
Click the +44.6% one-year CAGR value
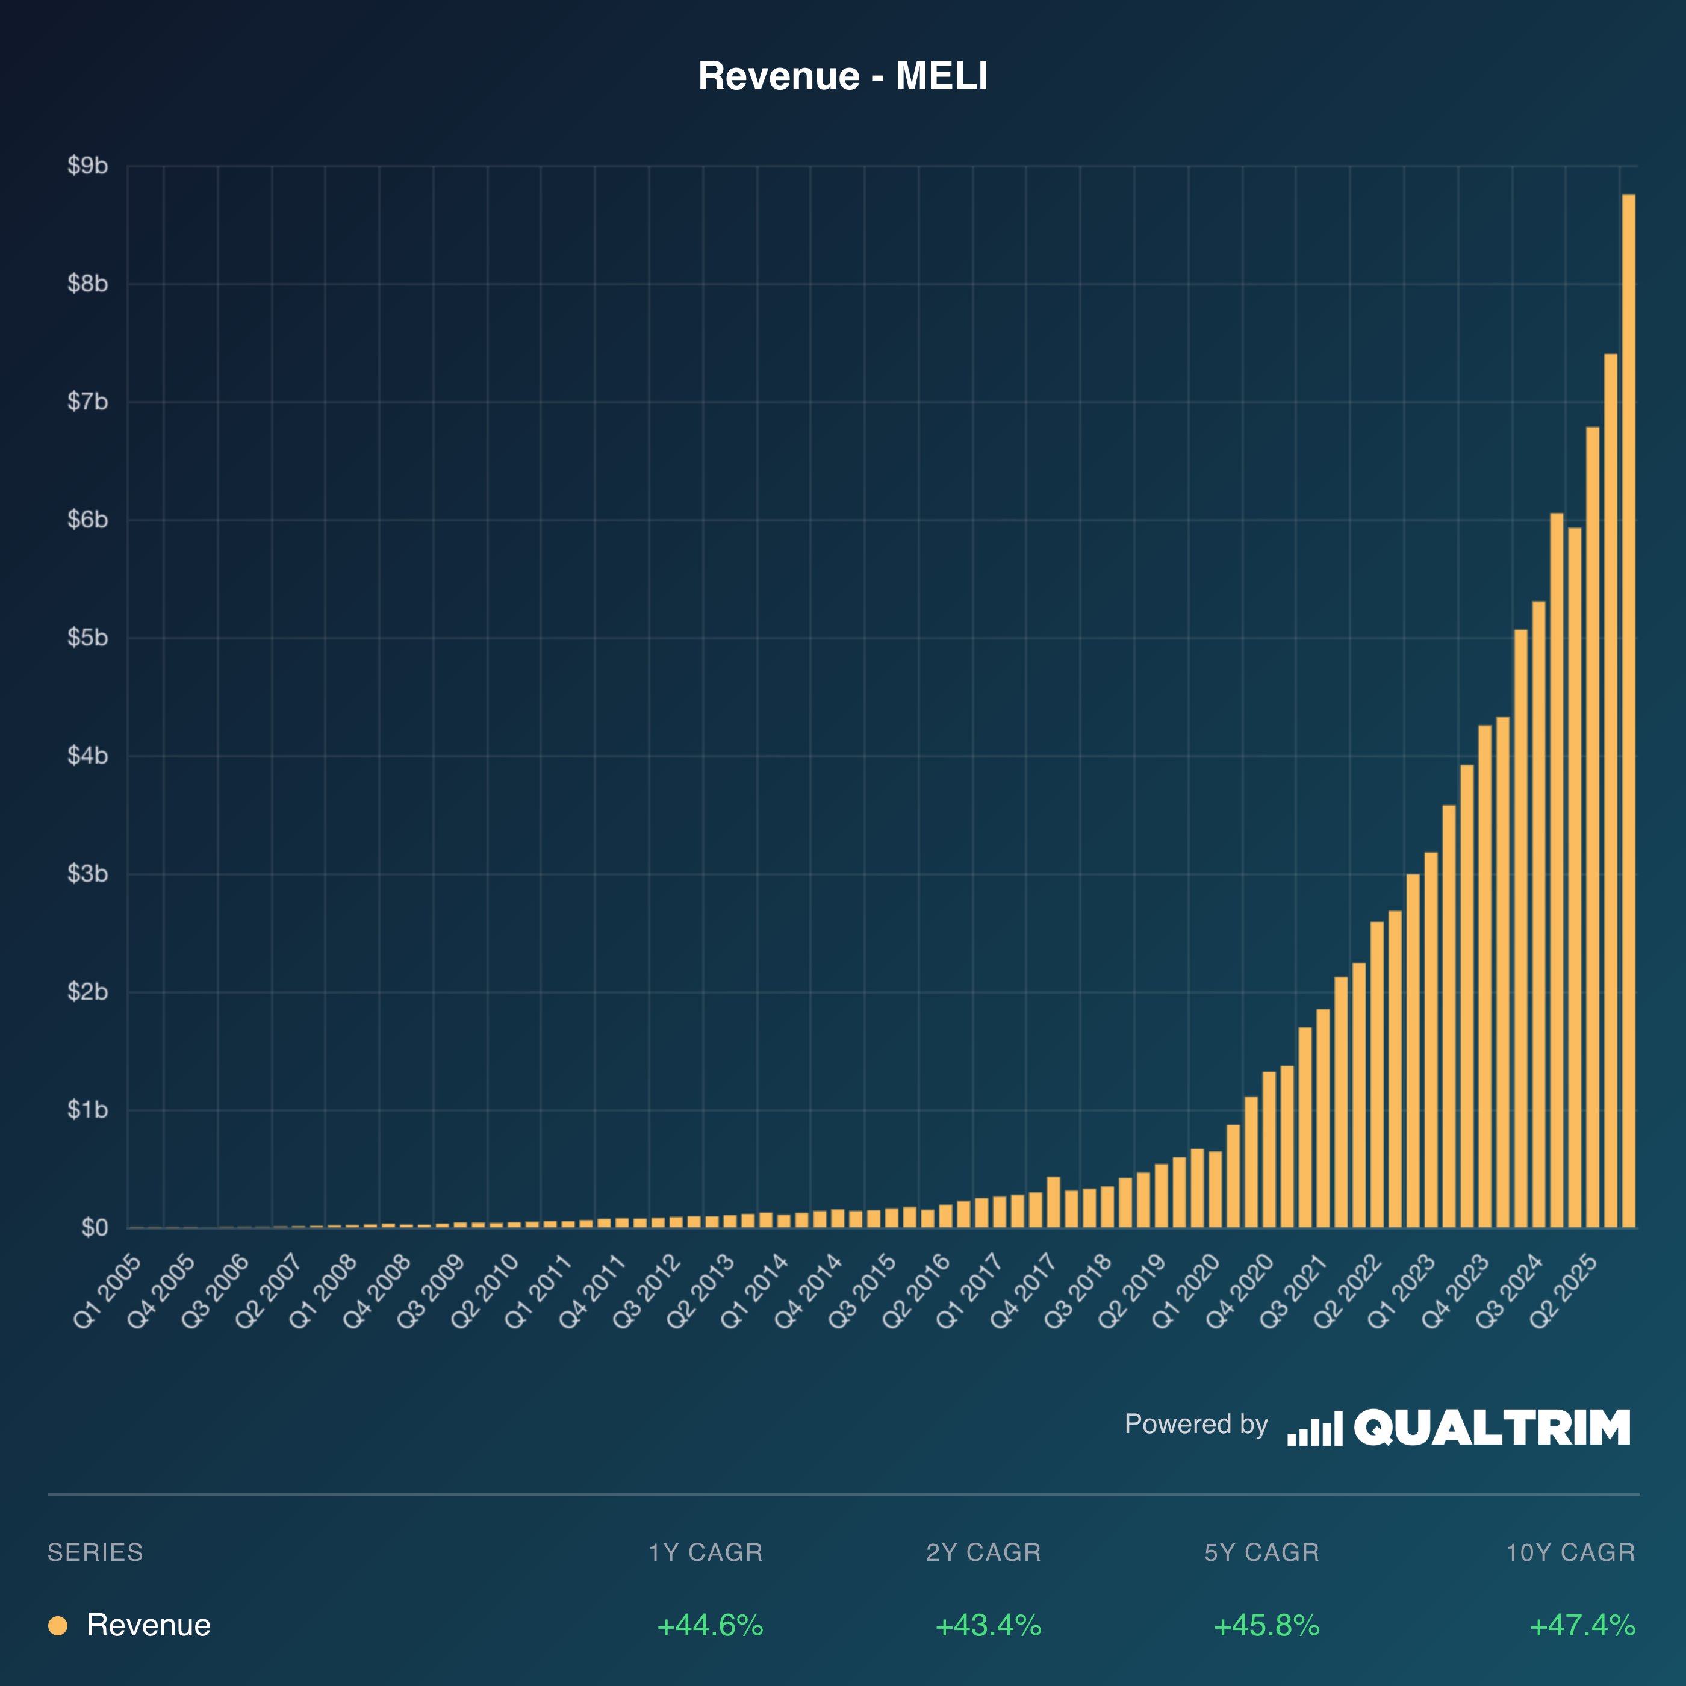click(x=709, y=1626)
